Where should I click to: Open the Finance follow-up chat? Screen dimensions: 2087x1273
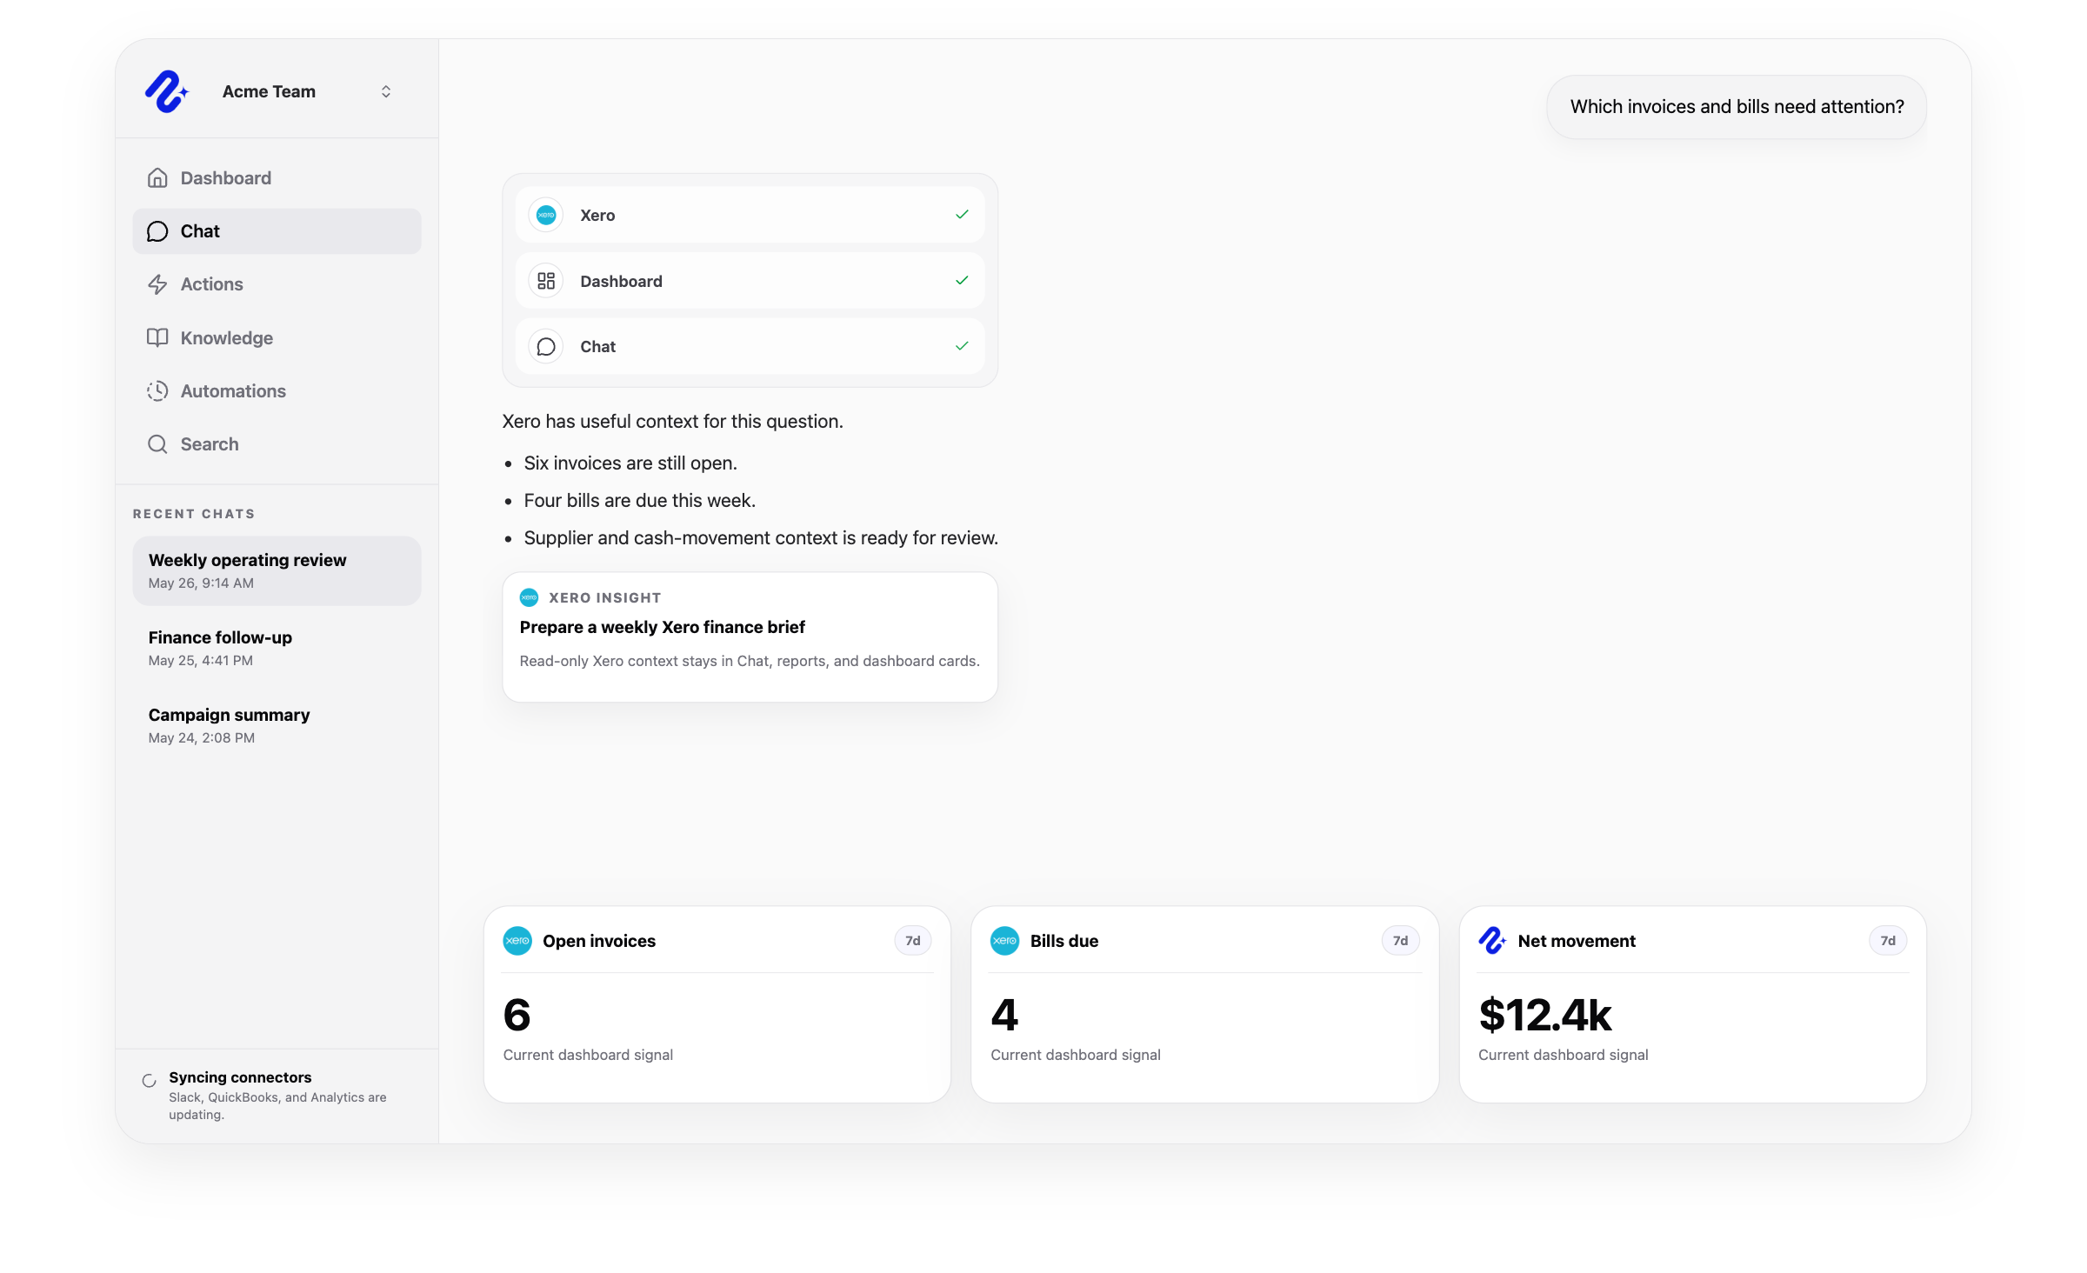277,648
